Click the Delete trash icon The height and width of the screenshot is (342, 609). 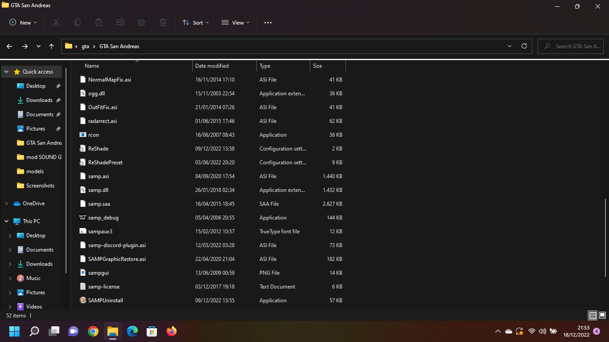click(163, 22)
